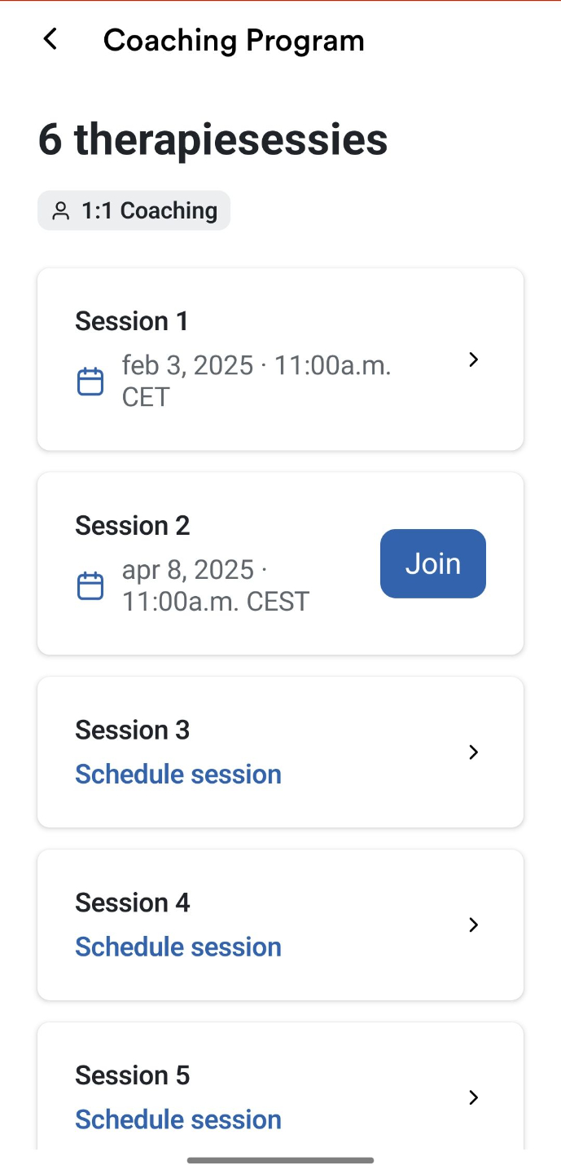Viewport: 561px width, 1174px height.
Task: Tap Schedule session under Session 5
Action: [x=178, y=1119]
